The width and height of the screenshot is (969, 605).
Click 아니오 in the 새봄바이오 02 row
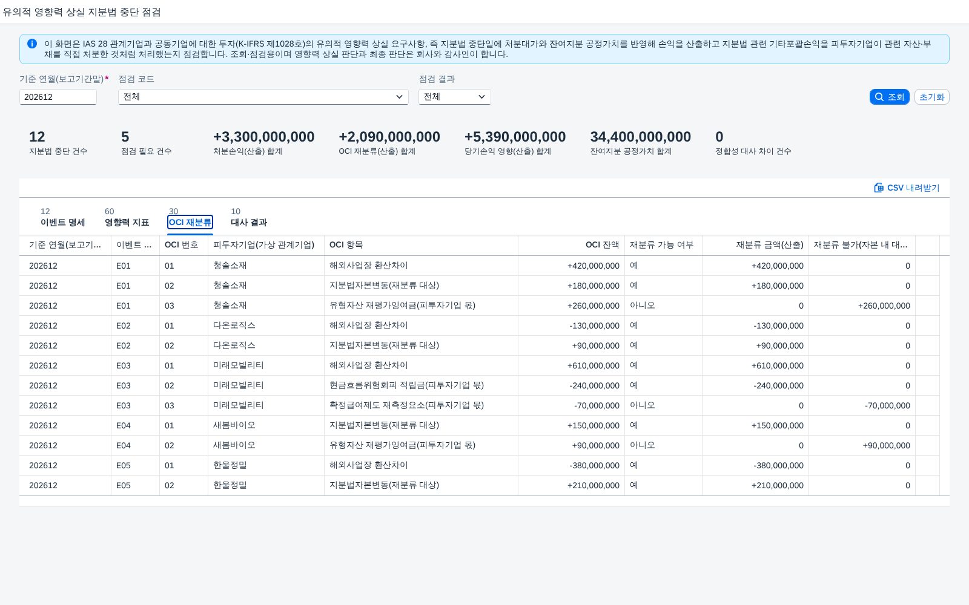pyautogui.click(x=643, y=445)
